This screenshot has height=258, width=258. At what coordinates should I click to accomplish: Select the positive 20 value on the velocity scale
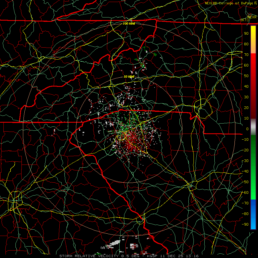246,107
